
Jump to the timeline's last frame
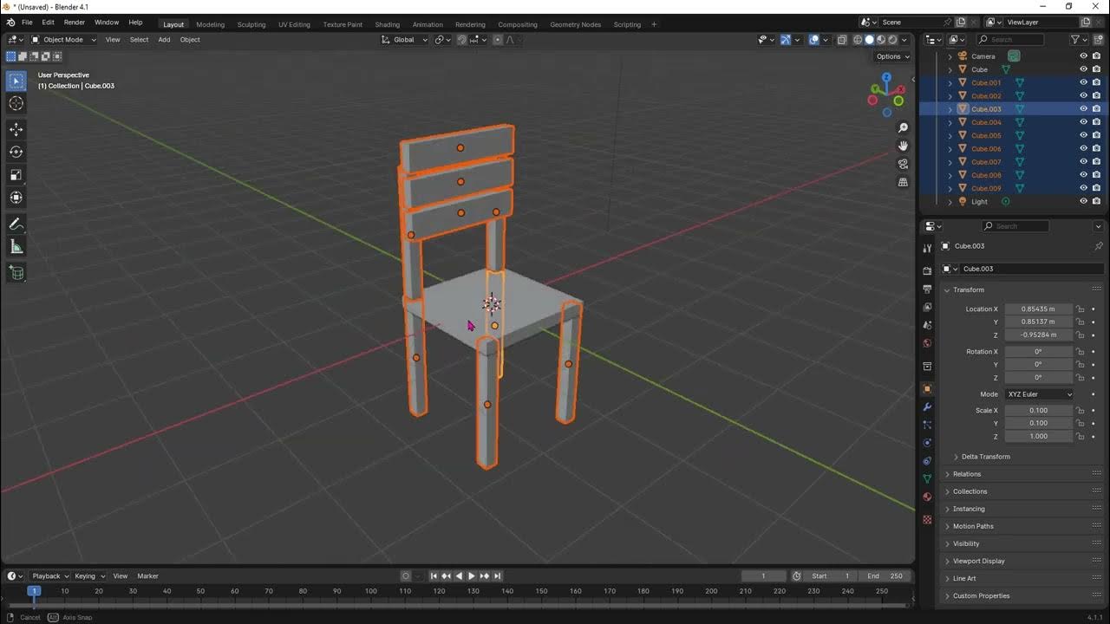pos(498,575)
